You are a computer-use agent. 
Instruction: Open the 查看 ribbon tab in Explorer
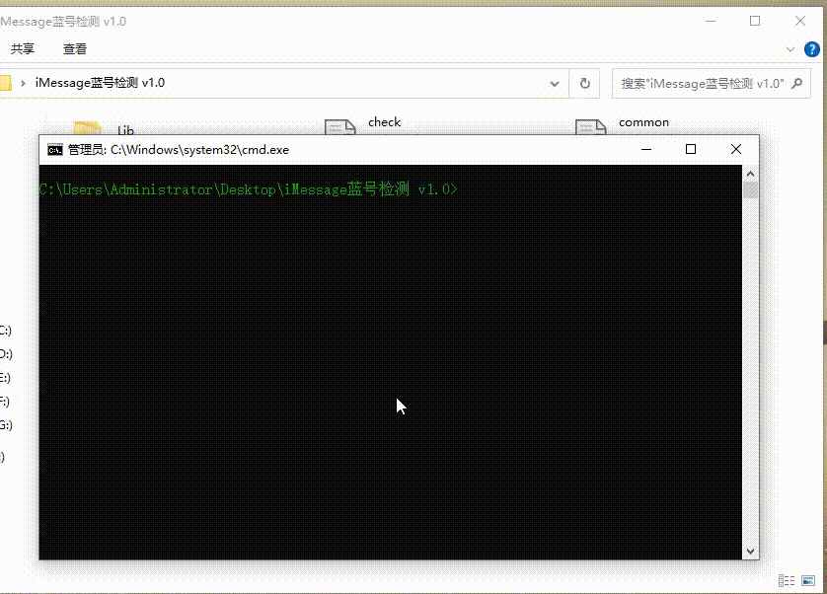click(x=75, y=49)
